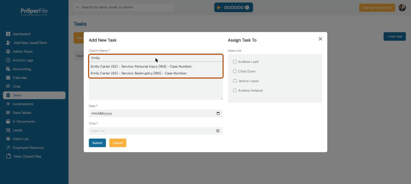Click the search magnifier icon in top bar
Viewport: 411px width, 184px height.
tap(78, 7)
